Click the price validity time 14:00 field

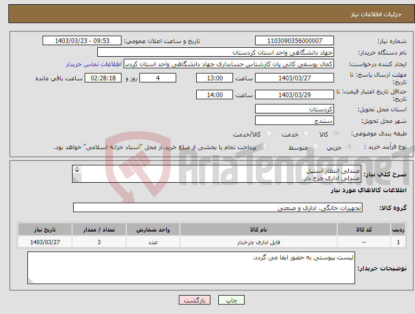[x=215, y=95]
